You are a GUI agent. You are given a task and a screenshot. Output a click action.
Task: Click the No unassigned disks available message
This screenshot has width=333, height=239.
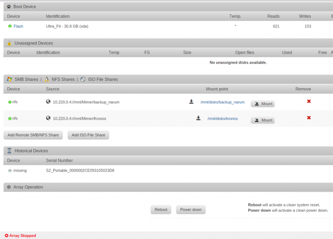coord(238,62)
